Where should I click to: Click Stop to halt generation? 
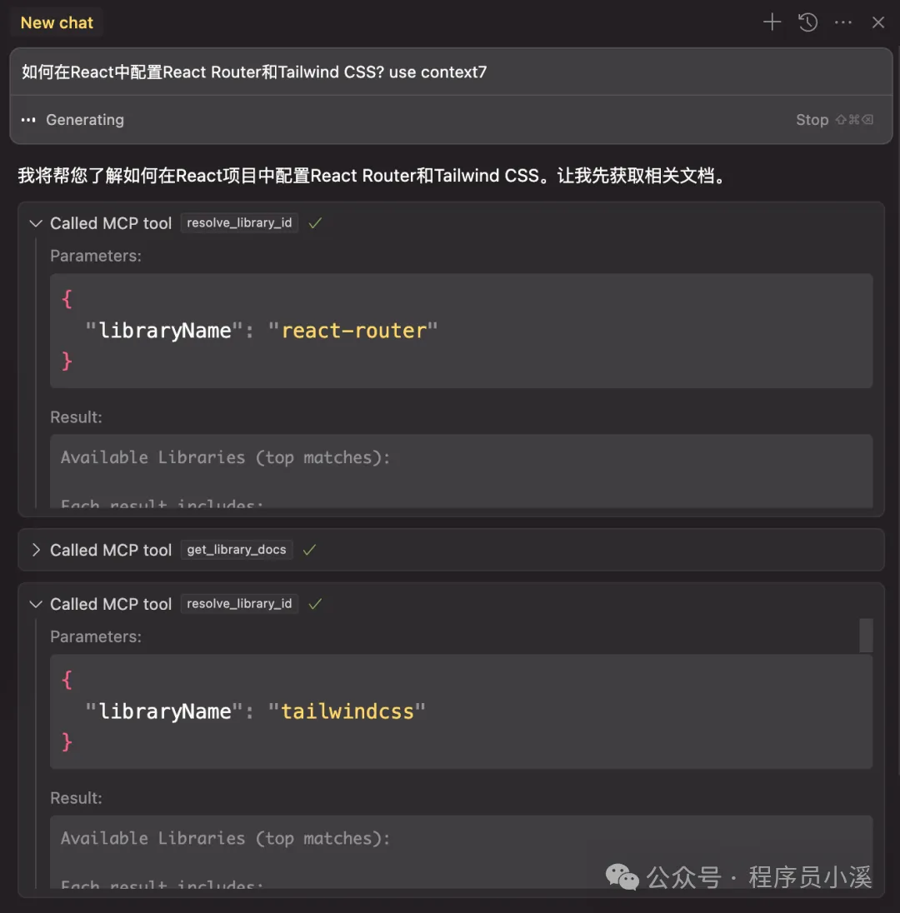pyautogui.click(x=812, y=119)
